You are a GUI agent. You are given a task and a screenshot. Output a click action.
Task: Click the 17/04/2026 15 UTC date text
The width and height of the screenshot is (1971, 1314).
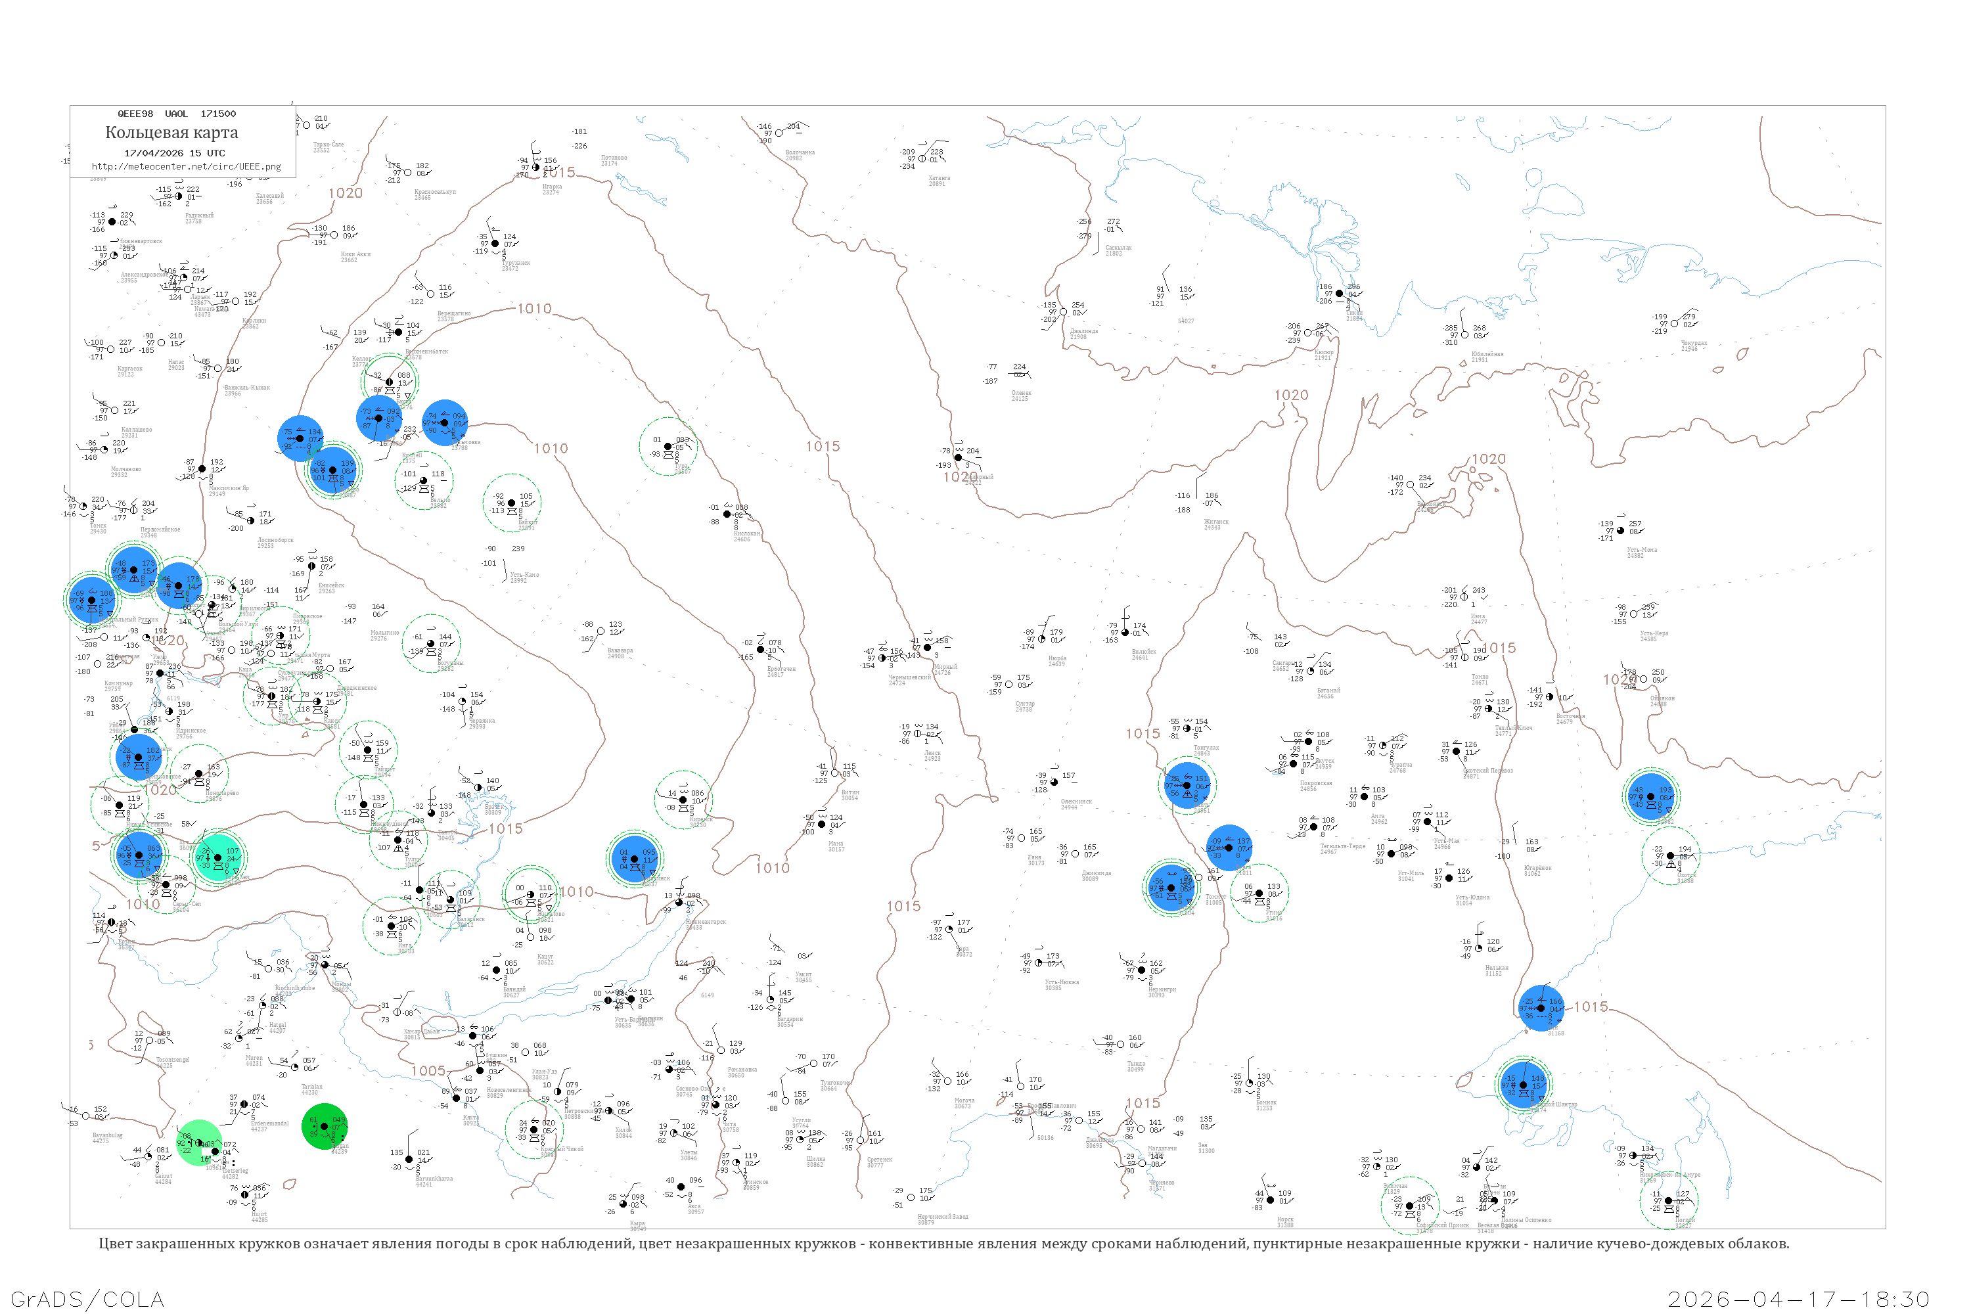174,153
